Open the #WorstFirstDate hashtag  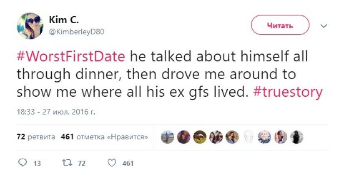[70, 56]
